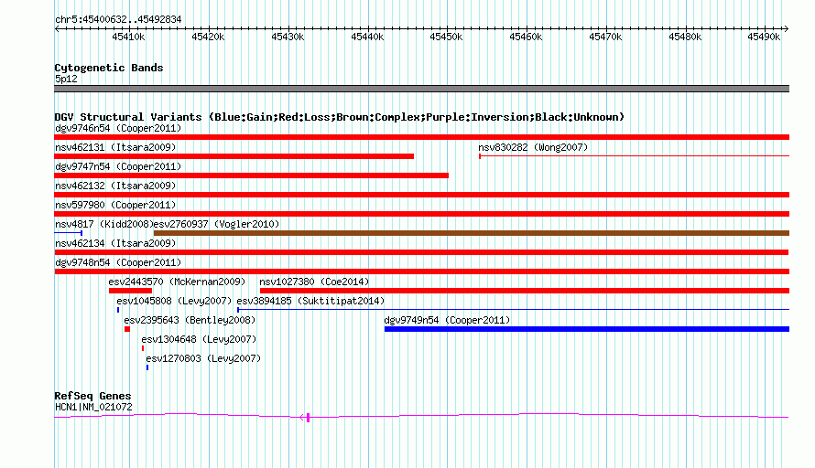
Task: Select the esv1270803 (Levy2007) blue marker
Action: tap(147, 367)
